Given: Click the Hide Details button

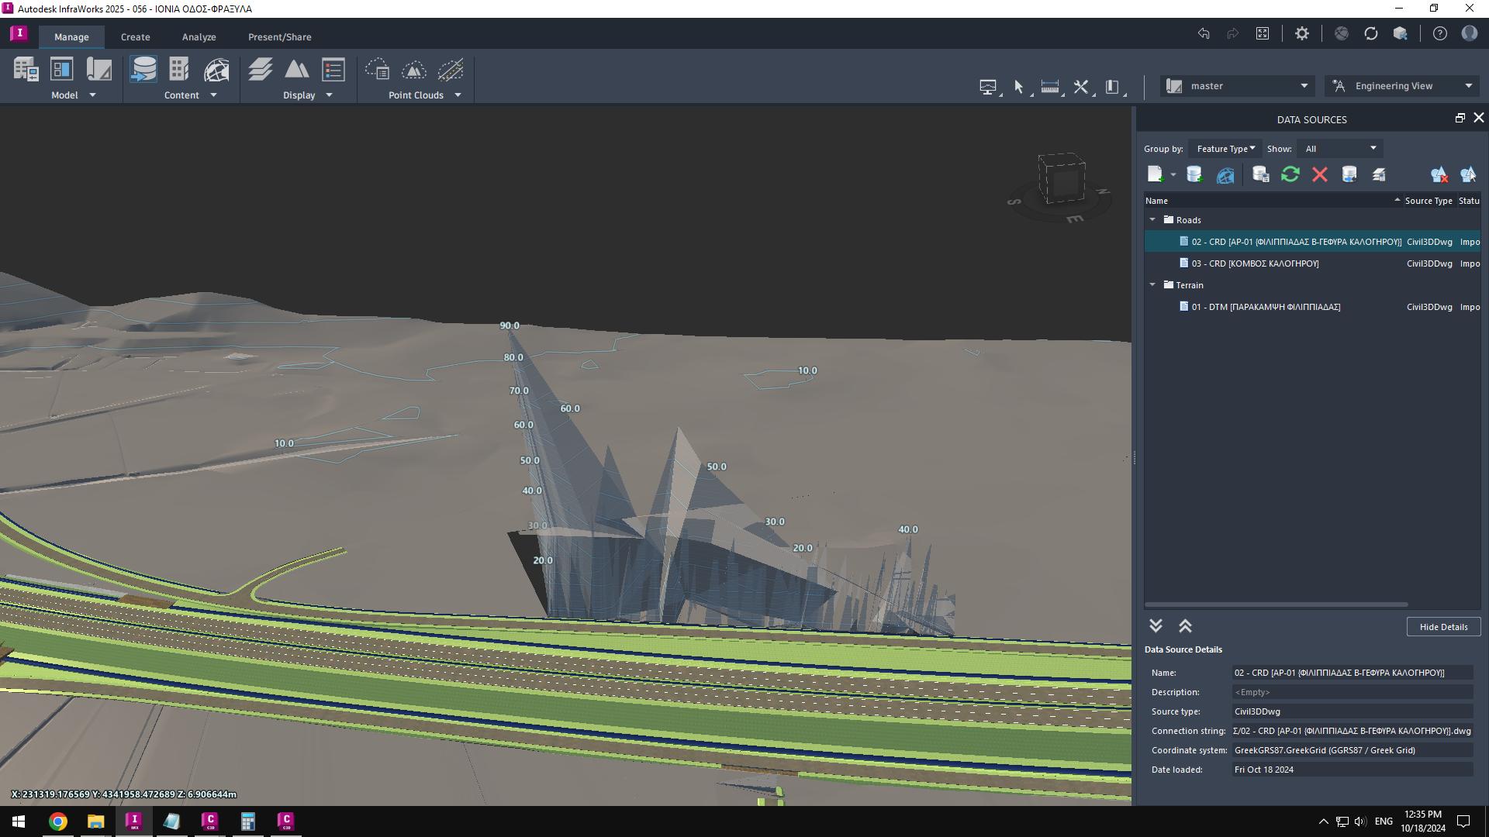Looking at the screenshot, I should 1444,626.
